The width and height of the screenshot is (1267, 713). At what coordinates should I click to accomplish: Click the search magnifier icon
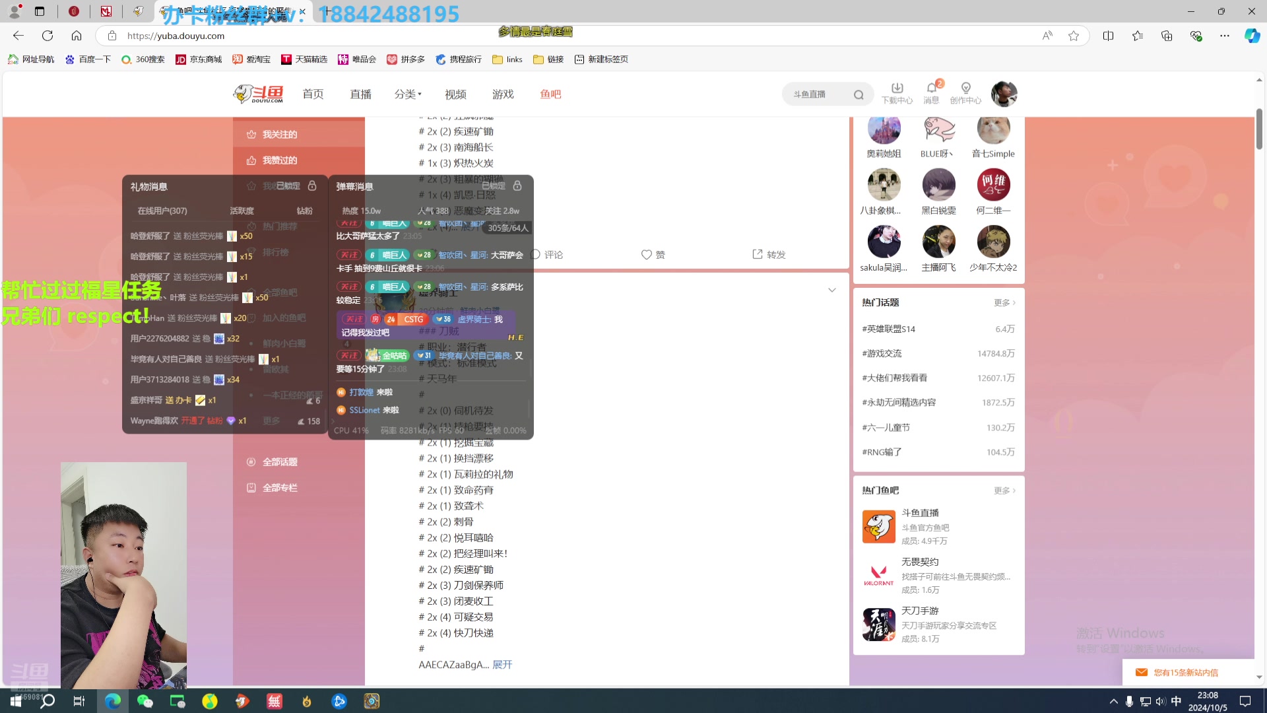(x=859, y=94)
